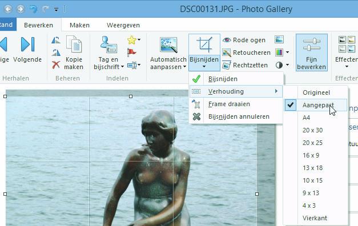Screen dimensions: 358x226
Task: Delete the photo with red X
Action: tap(56, 65)
